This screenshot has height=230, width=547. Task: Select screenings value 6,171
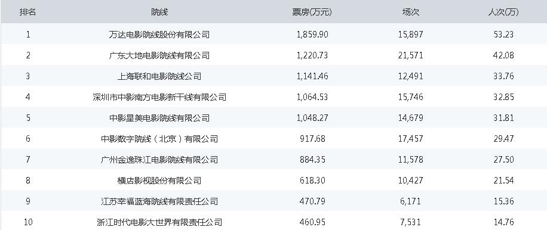[411, 201]
